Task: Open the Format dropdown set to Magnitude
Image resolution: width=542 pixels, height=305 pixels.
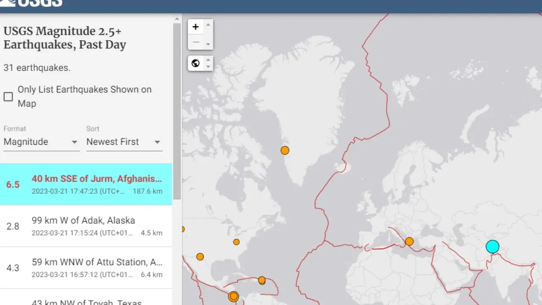Action: [x=41, y=142]
